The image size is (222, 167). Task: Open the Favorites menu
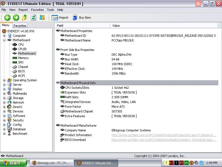click(x=37, y=10)
